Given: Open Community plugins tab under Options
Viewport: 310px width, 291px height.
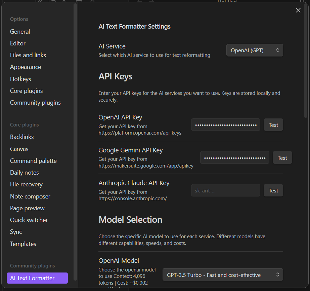Looking at the screenshot, I should point(35,103).
